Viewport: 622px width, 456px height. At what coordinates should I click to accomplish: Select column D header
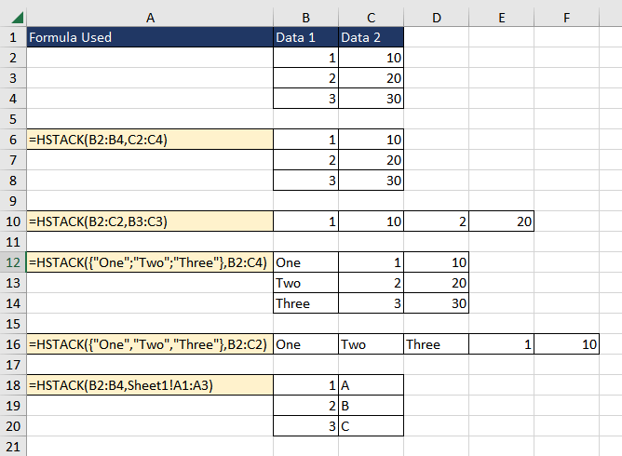click(436, 18)
